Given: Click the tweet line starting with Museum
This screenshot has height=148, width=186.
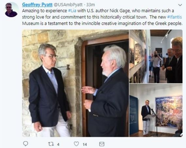Looking at the screenshot, I should (x=102, y=23).
